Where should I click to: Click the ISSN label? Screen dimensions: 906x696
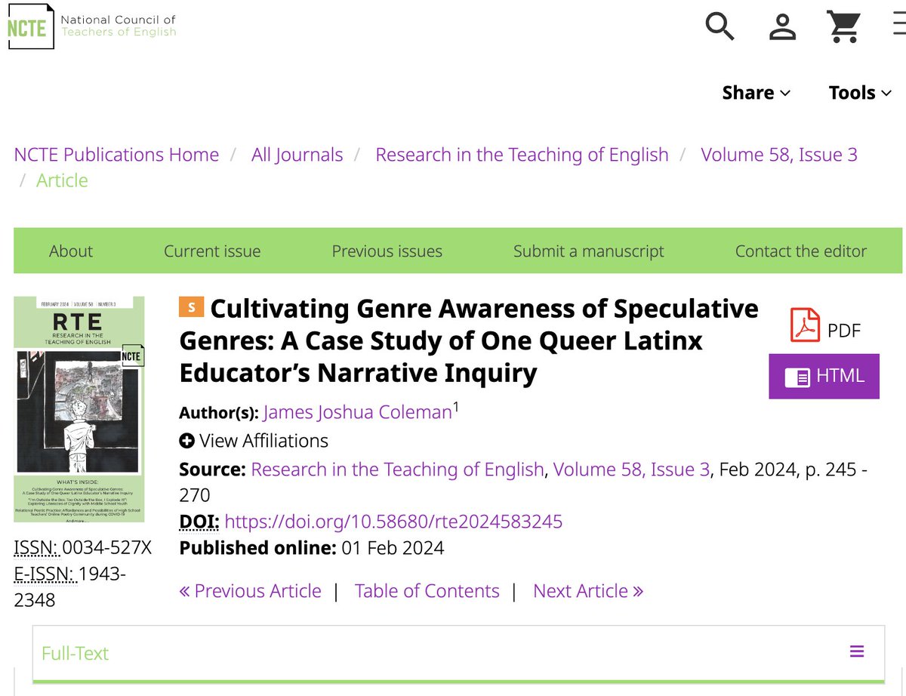(37, 547)
